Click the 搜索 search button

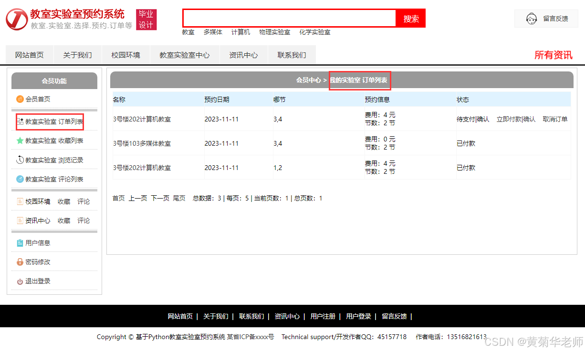(x=411, y=18)
